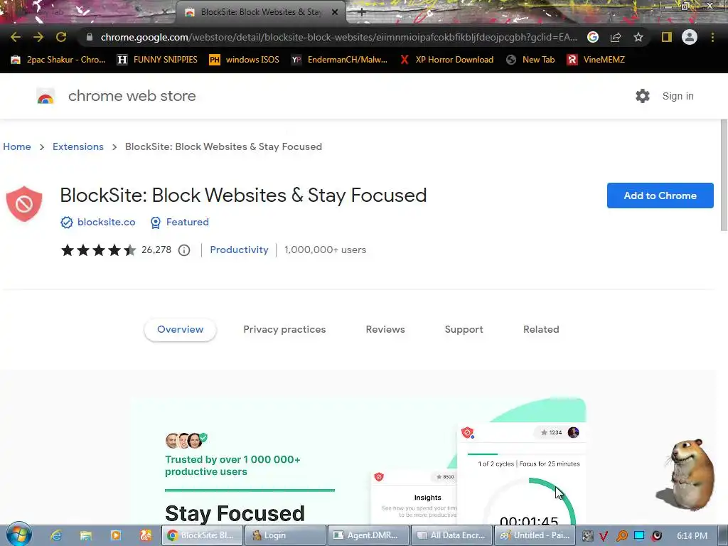Switch to the Support tab
The image size is (728, 546).
(464, 330)
